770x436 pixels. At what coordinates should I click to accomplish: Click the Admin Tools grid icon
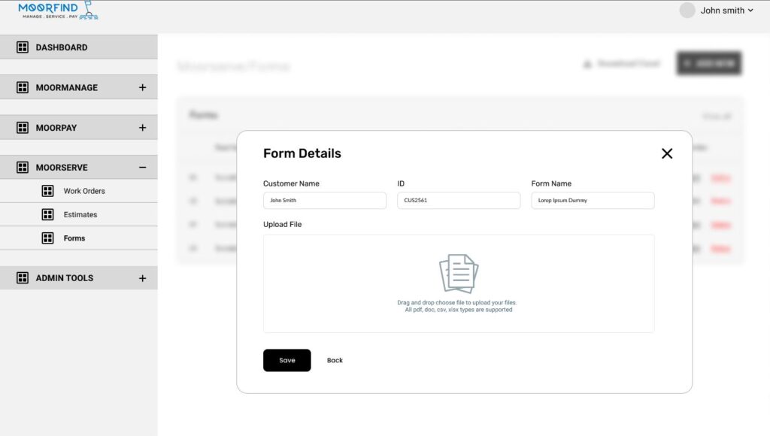23,278
